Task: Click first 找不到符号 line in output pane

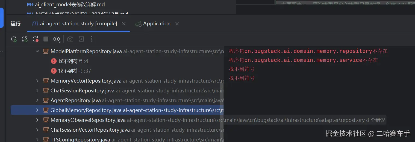Action: (x=242, y=69)
